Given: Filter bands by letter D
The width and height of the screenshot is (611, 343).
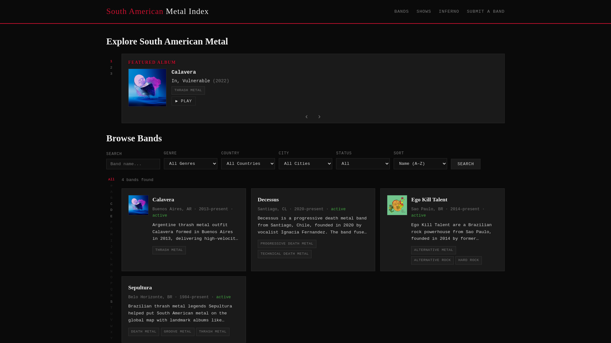Looking at the screenshot, I should [x=111, y=210].
